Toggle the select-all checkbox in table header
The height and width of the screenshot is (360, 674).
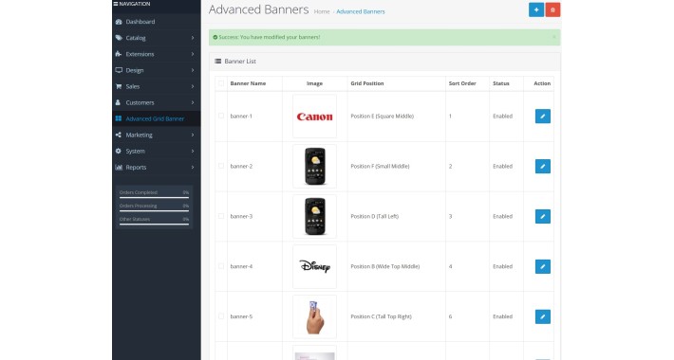pyautogui.click(x=221, y=83)
